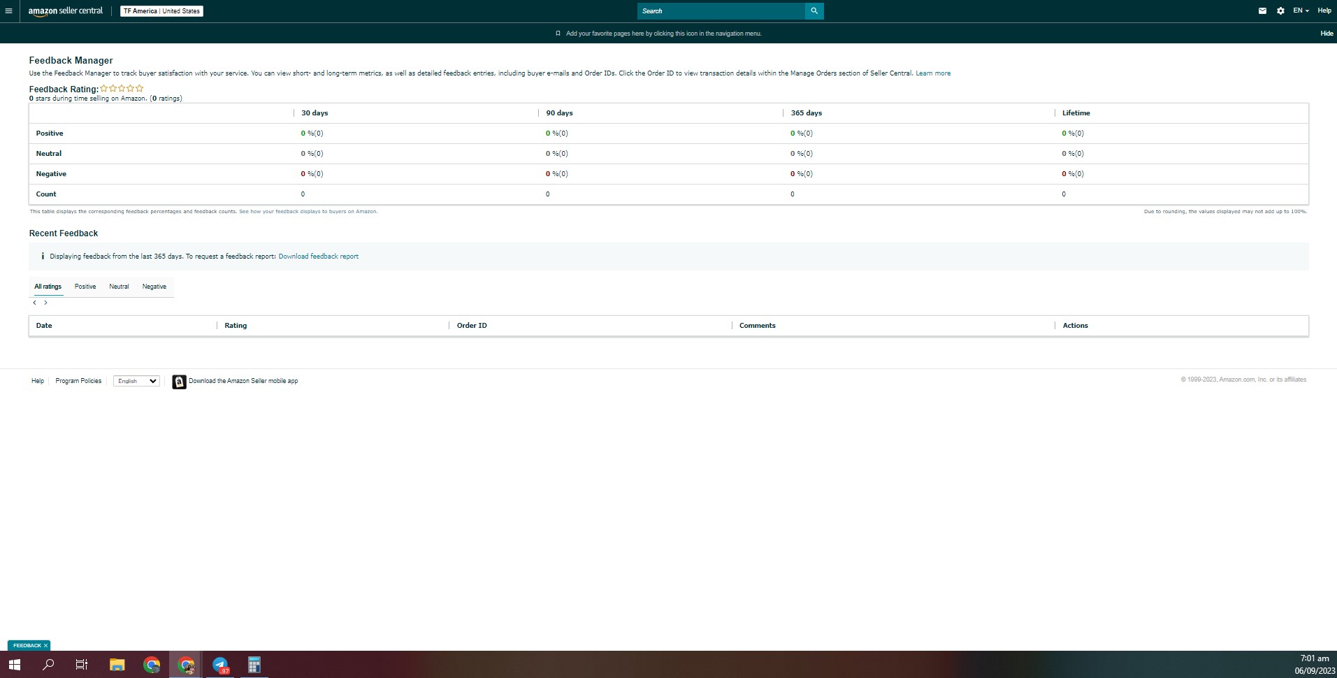This screenshot has width=1337, height=678.
Task: Open the hamburger navigation menu
Action: [x=8, y=11]
